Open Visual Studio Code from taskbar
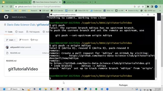The width and height of the screenshot is (163, 91). point(102,89)
